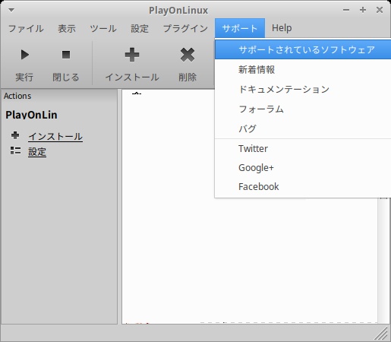The width and height of the screenshot is (391, 342).
Task: Select 新着情報 from the support menu
Action: pyautogui.click(x=303, y=69)
